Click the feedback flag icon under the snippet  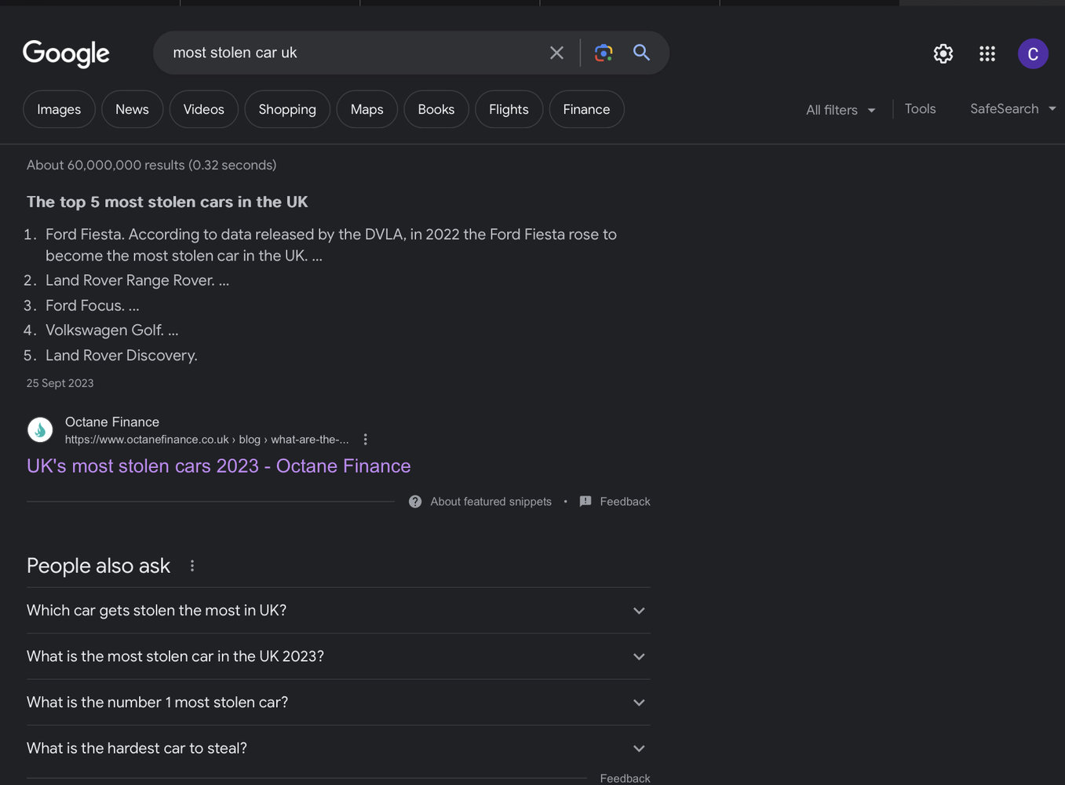pyautogui.click(x=585, y=501)
